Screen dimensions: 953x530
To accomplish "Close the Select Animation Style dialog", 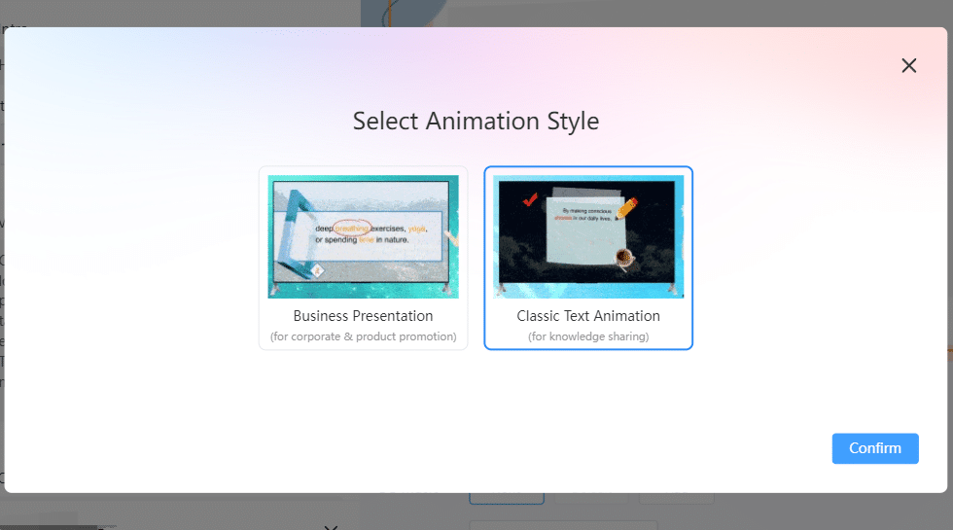I will pyautogui.click(x=908, y=65).
